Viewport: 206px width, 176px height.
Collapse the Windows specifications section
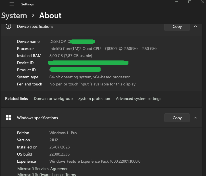pyautogui.click(x=195, y=118)
